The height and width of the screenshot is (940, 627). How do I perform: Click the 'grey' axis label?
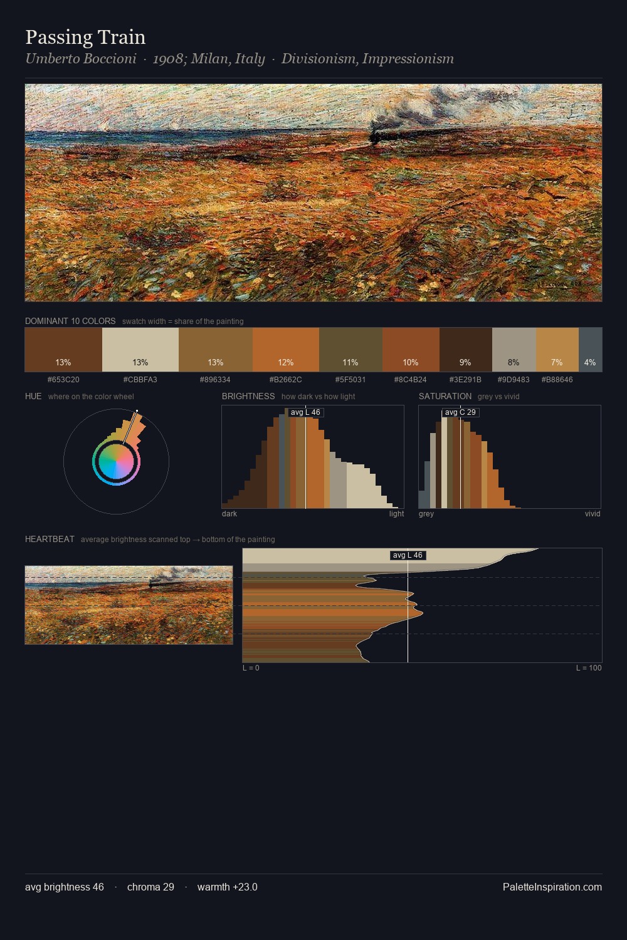[x=426, y=514]
